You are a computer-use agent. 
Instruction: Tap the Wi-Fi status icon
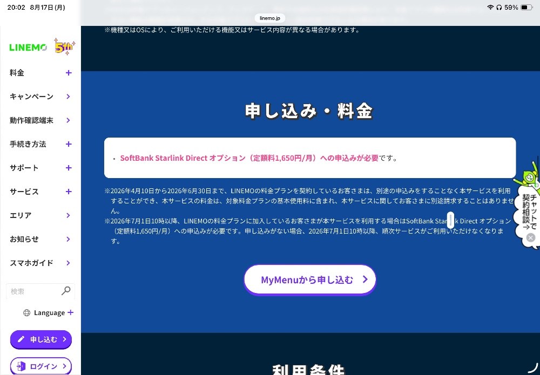pos(490,7)
